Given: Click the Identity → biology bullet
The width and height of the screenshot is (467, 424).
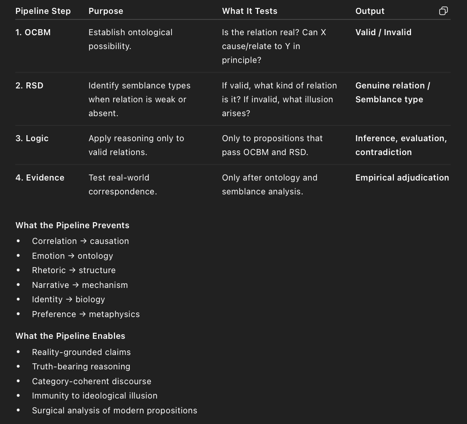Looking at the screenshot, I should (68, 299).
